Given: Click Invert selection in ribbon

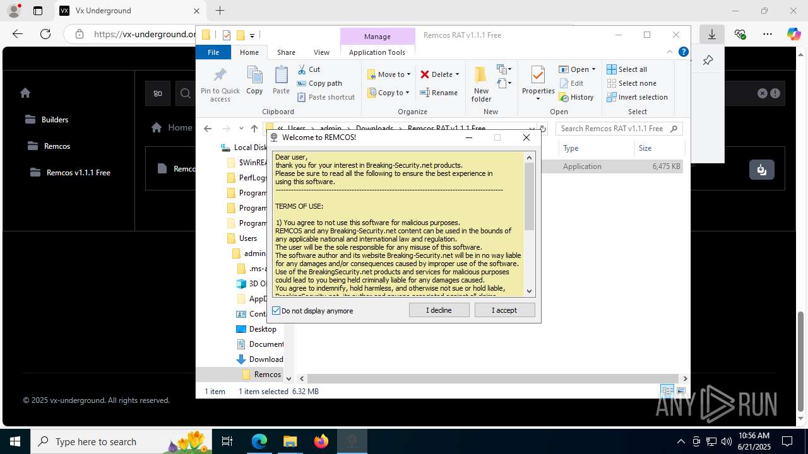Looking at the screenshot, I should pyautogui.click(x=637, y=97).
